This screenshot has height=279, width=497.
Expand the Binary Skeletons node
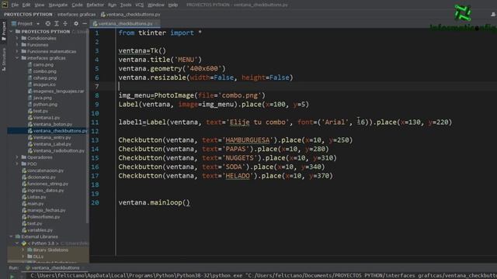click(23, 250)
